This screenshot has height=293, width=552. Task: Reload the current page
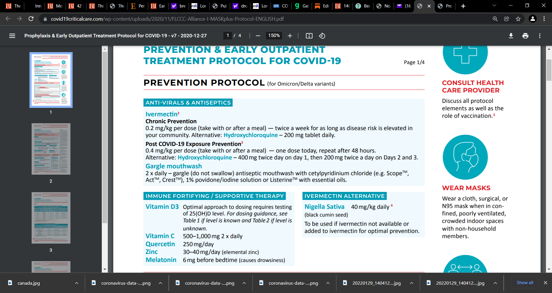tap(31, 19)
